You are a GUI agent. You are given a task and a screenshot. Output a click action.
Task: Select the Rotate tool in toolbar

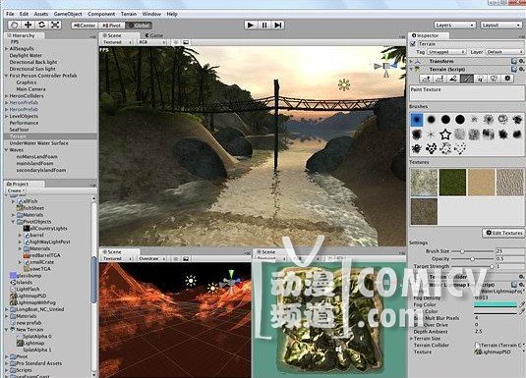[41, 25]
